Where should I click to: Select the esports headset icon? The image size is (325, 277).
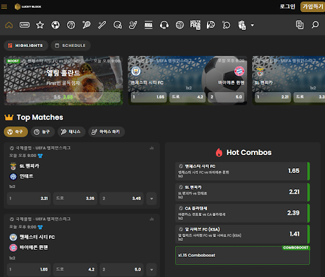tap(164, 25)
